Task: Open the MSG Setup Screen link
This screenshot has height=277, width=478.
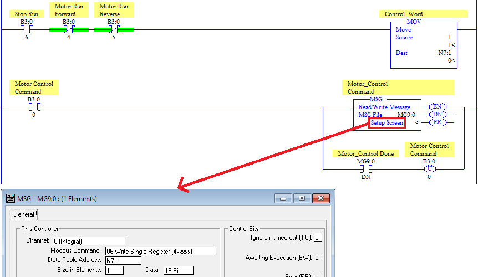Action: 387,122
